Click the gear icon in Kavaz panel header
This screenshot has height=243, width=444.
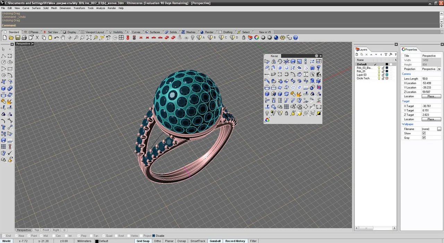point(316,56)
